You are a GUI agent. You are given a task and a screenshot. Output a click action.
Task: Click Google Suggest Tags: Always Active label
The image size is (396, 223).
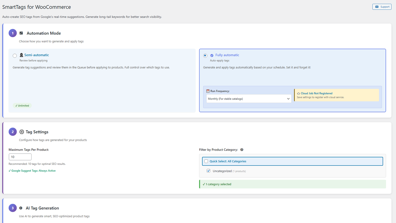click(32, 170)
